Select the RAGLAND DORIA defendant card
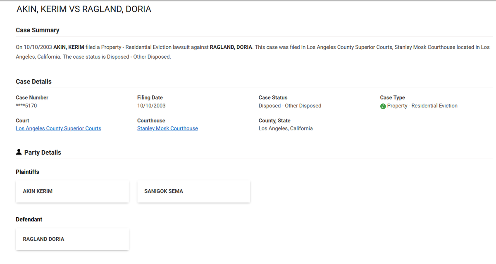 point(72,239)
